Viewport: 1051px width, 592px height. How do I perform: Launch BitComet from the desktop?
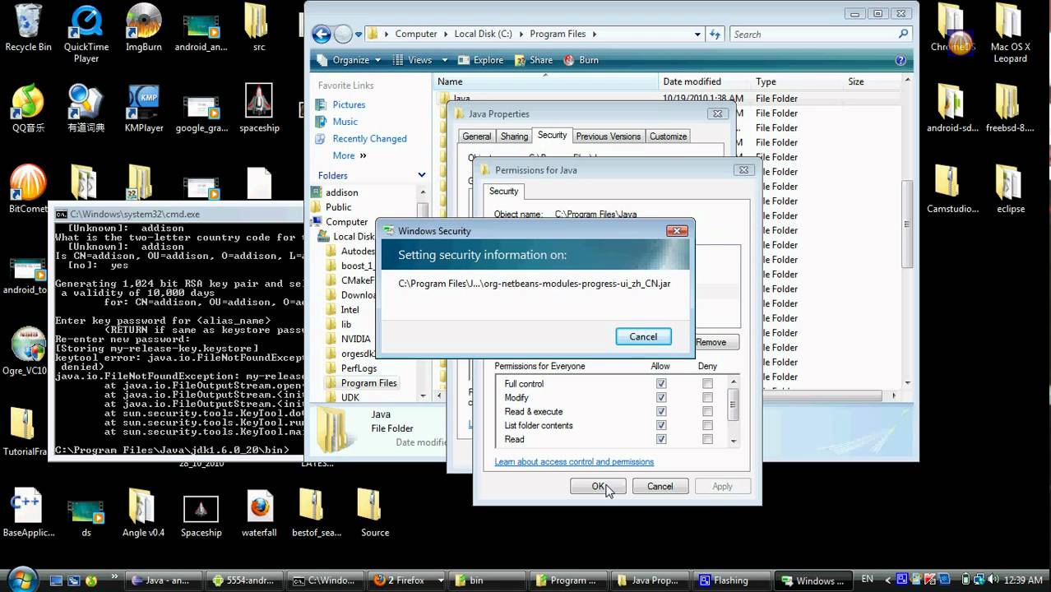click(x=28, y=189)
